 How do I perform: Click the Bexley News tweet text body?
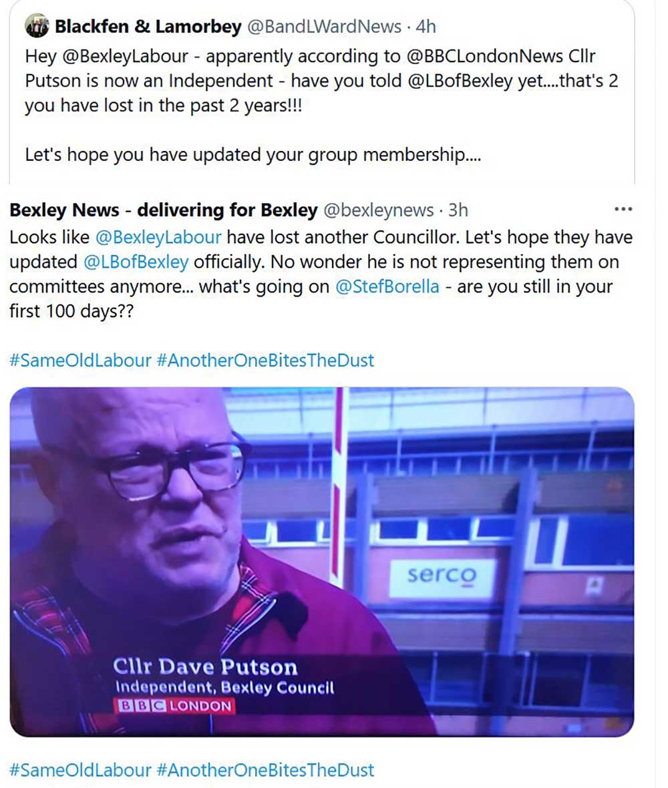321,274
